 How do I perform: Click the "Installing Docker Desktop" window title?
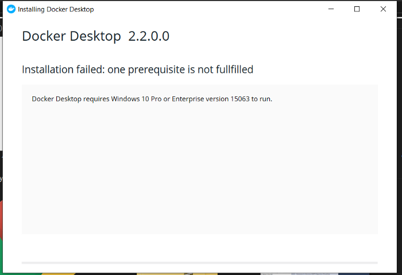[56, 10]
